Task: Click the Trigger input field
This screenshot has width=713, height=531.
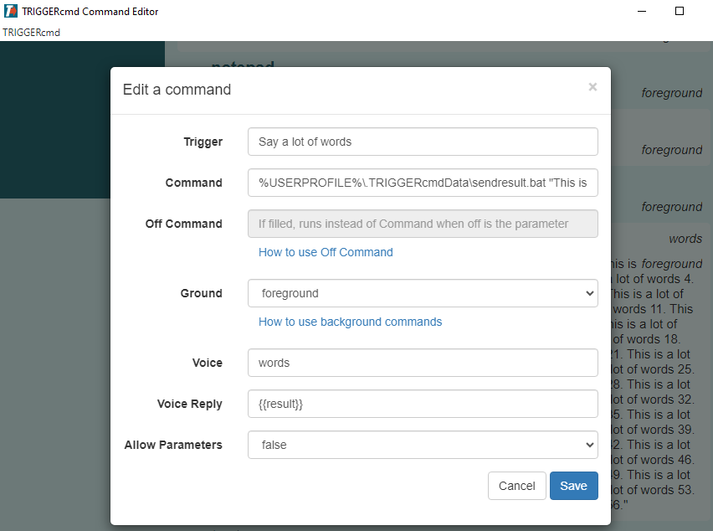Action: (x=423, y=142)
